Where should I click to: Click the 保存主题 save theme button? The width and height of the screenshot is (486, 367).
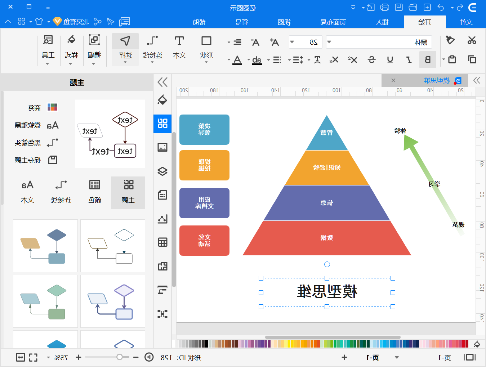pos(36,160)
